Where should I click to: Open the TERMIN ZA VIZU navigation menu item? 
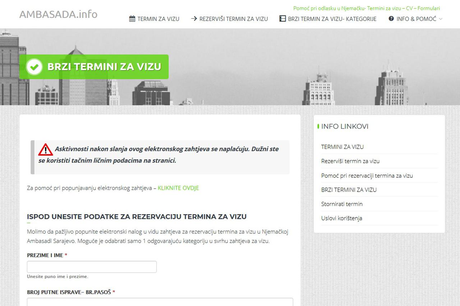(x=157, y=19)
